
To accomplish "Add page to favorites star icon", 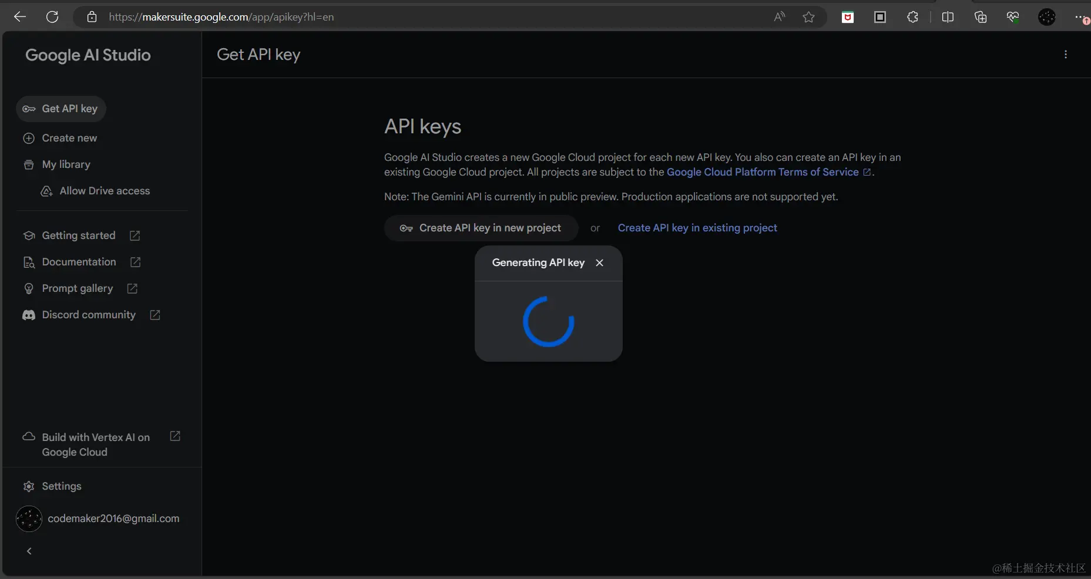I will pos(808,17).
